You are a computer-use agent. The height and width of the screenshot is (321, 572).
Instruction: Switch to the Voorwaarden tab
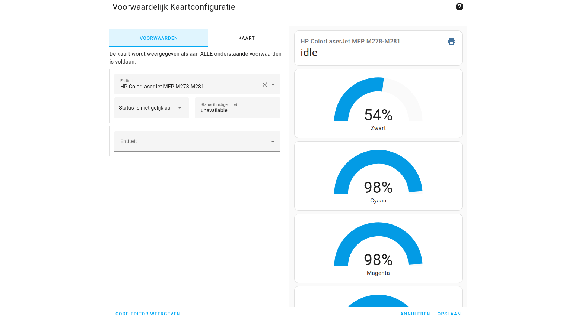(x=159, y=38)
